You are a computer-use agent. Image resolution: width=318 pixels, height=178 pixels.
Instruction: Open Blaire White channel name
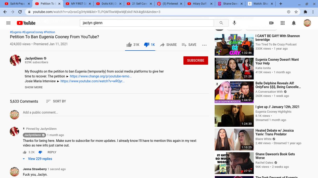(x=263, y=139)
